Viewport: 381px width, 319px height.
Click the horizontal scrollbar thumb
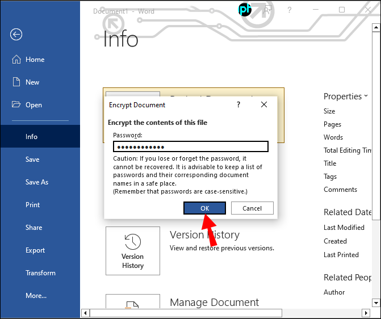point(186,313)
